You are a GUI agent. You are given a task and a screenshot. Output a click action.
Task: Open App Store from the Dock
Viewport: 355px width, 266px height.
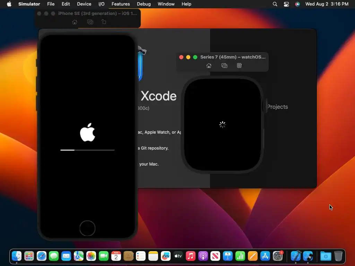265,256
